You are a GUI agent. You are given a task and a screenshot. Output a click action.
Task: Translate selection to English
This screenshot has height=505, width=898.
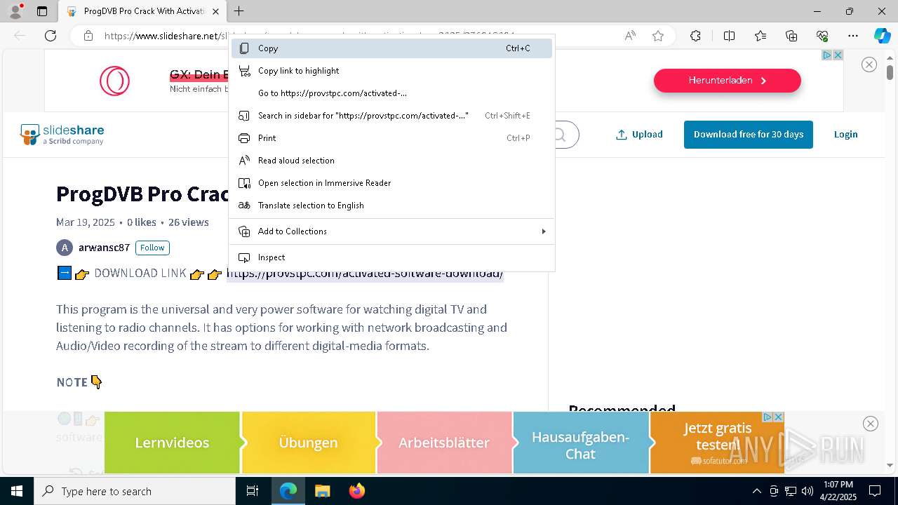click(391, 206)
